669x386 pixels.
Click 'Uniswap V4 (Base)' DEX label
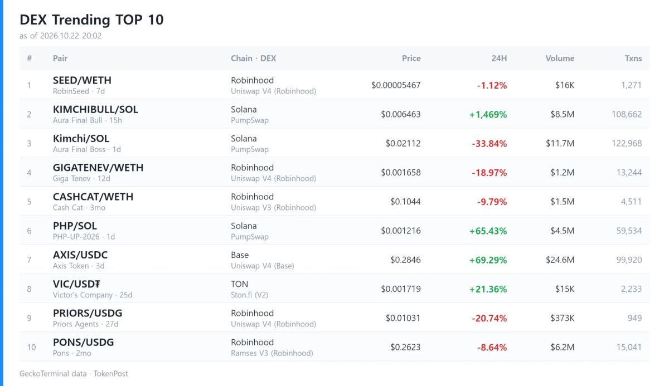tap(263, 266)
